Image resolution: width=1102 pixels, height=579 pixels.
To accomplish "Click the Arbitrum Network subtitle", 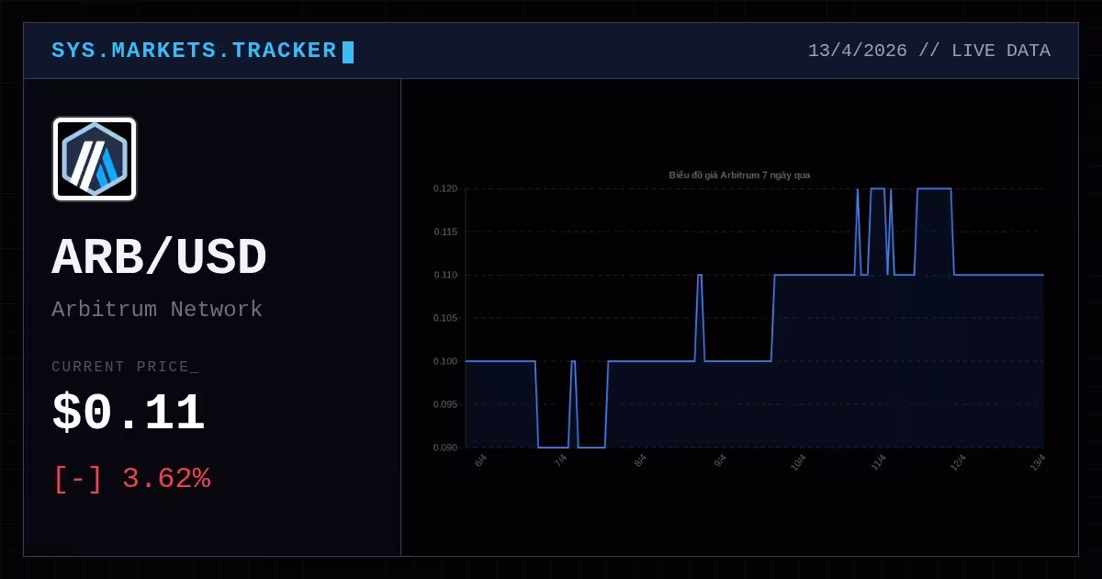I will click(x=157, y=309).
